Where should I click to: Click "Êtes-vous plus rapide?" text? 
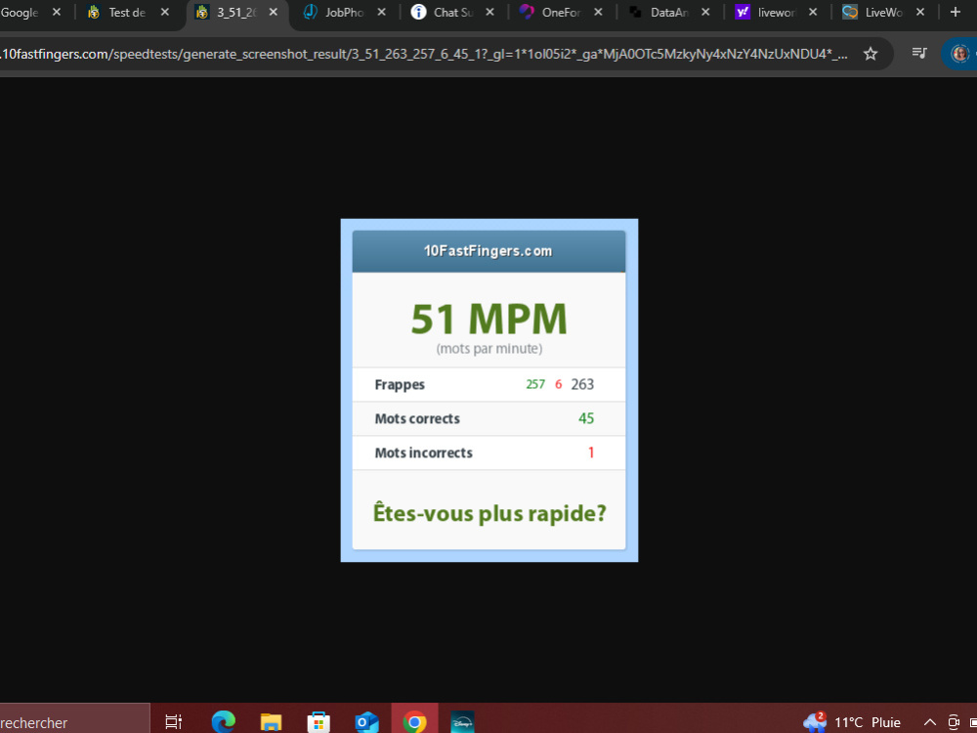click(x=489, y=514)
